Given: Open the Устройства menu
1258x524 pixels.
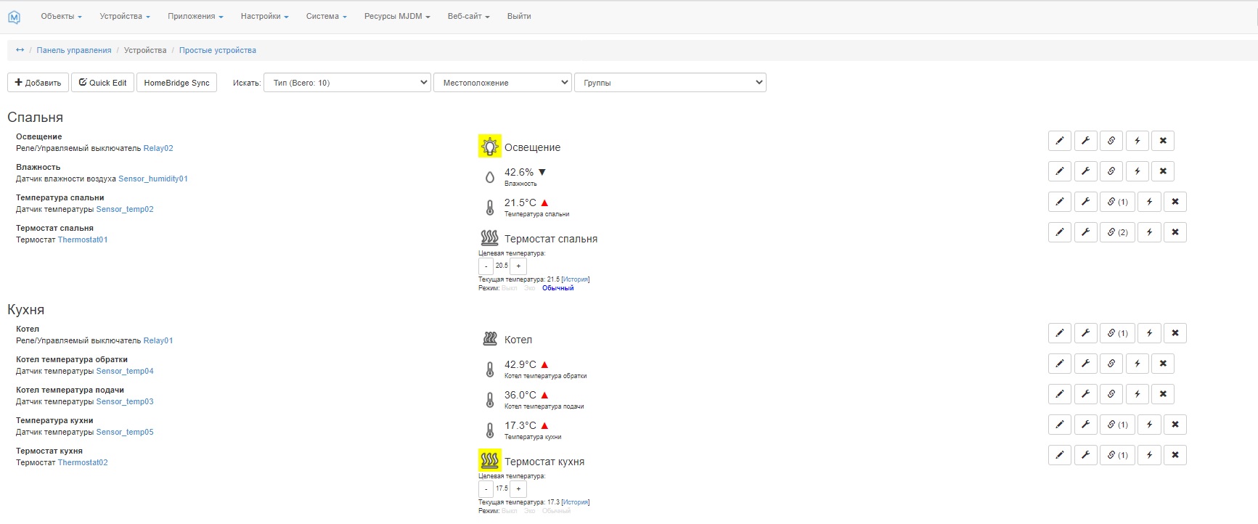Looking at the screenshot, I should point(124,16).
